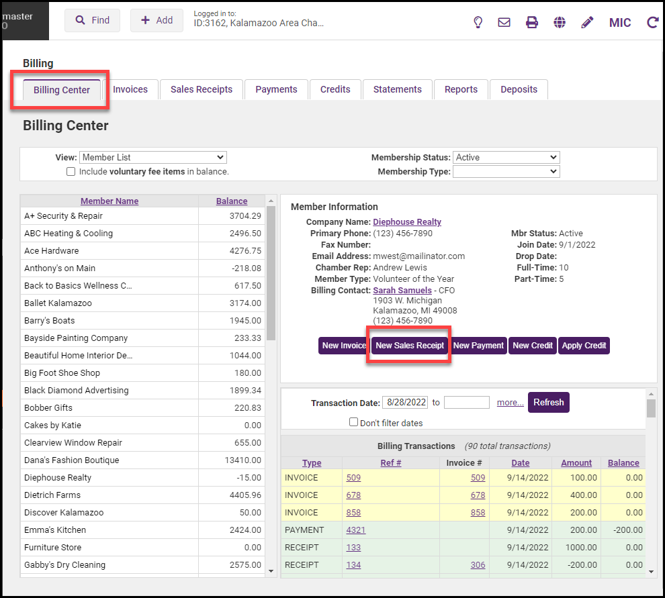Screen dimensions: 665x598
Task: Open the Statements tab
Action: click(398, 89)
